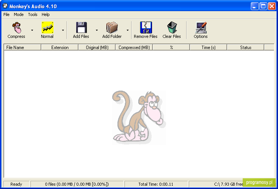Click the yellow Normal compression level icon
This screenshot has height=189, width=278.
pos(48,27)
